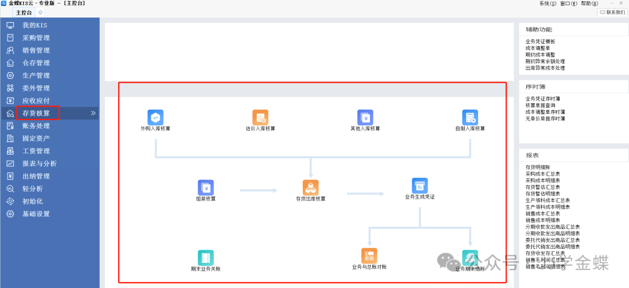This screenshot has height=288, width=629.
Task: Open the 外购入库核算 icon
Action: (156, 117)
